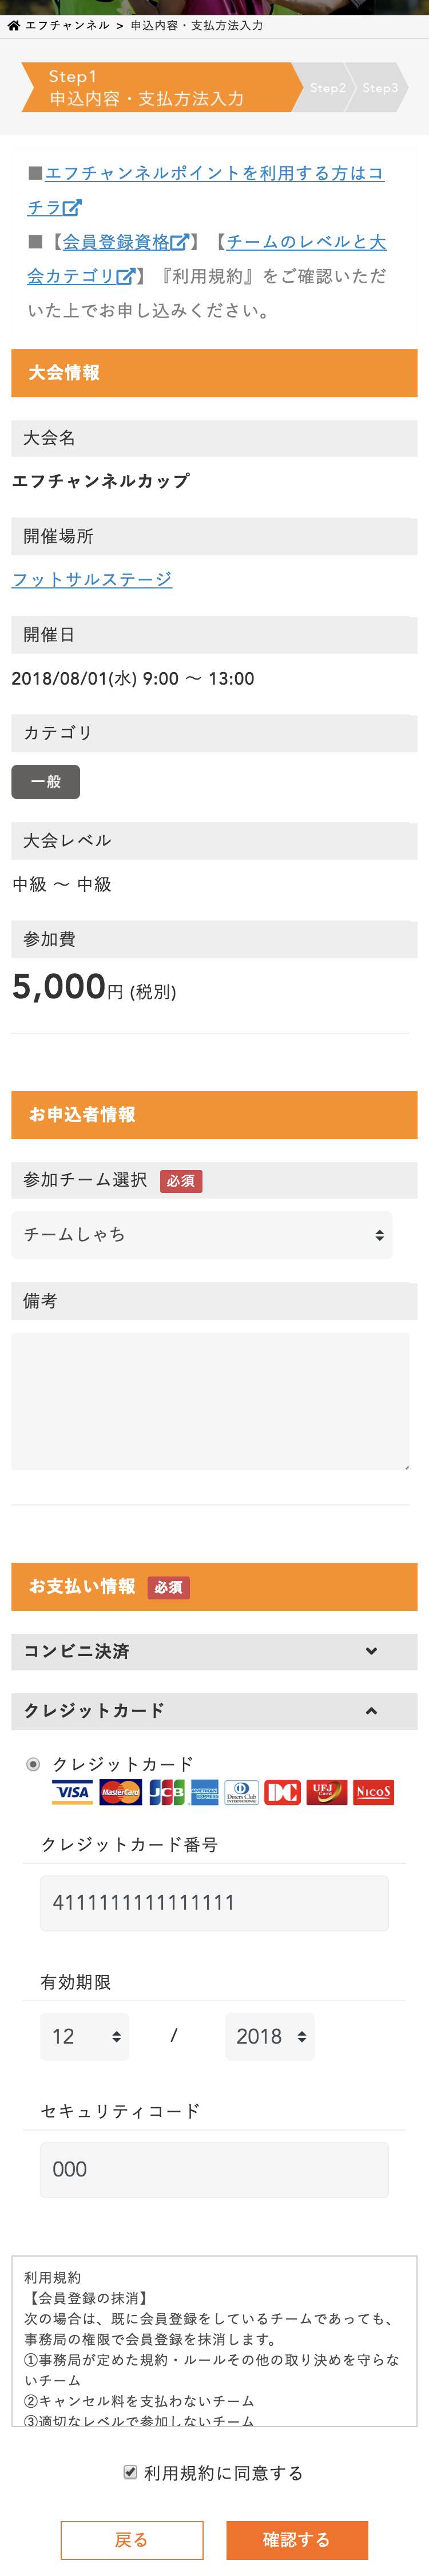Viewport: 429px width, 2576px height.
Task: Open the expiration month dropdown
Action: (x=85, y=2036)
